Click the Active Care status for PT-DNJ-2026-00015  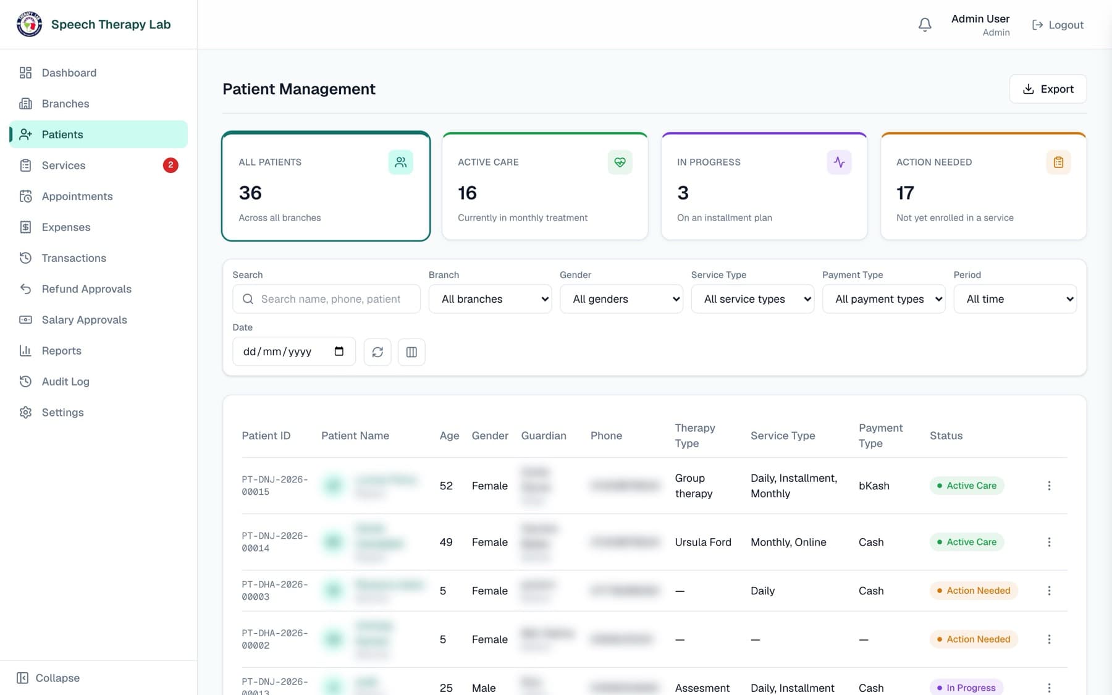click(x=967, y=486)
